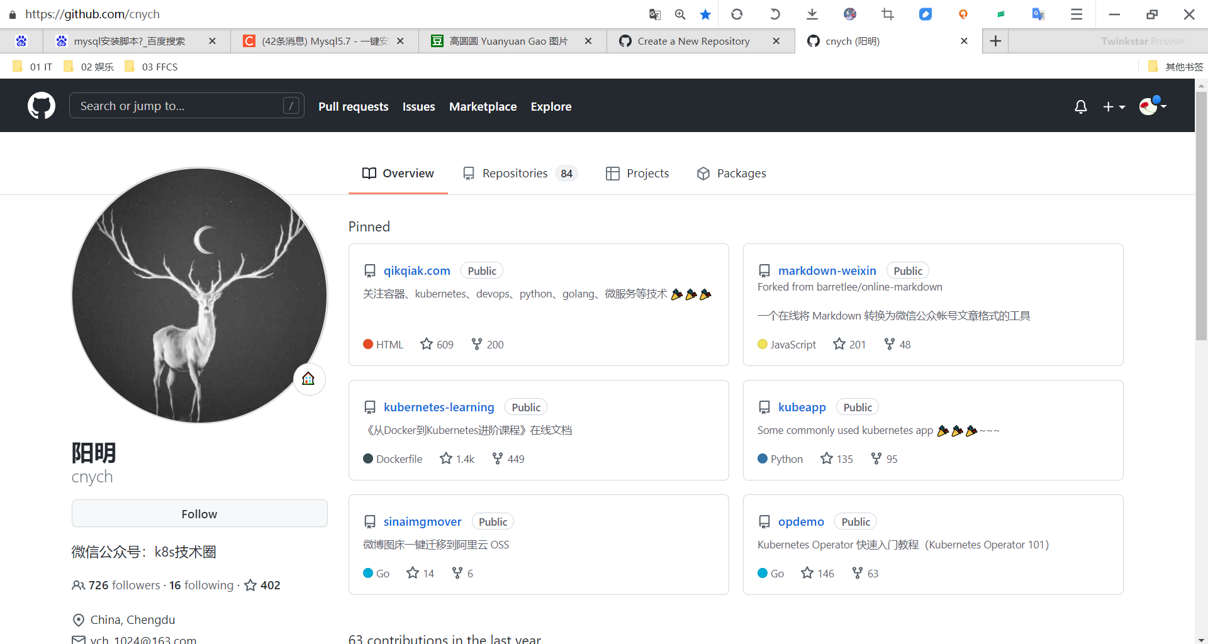Open Marketplace in the header
This screenshot has height=644, width=1208.
pos(483,106)
